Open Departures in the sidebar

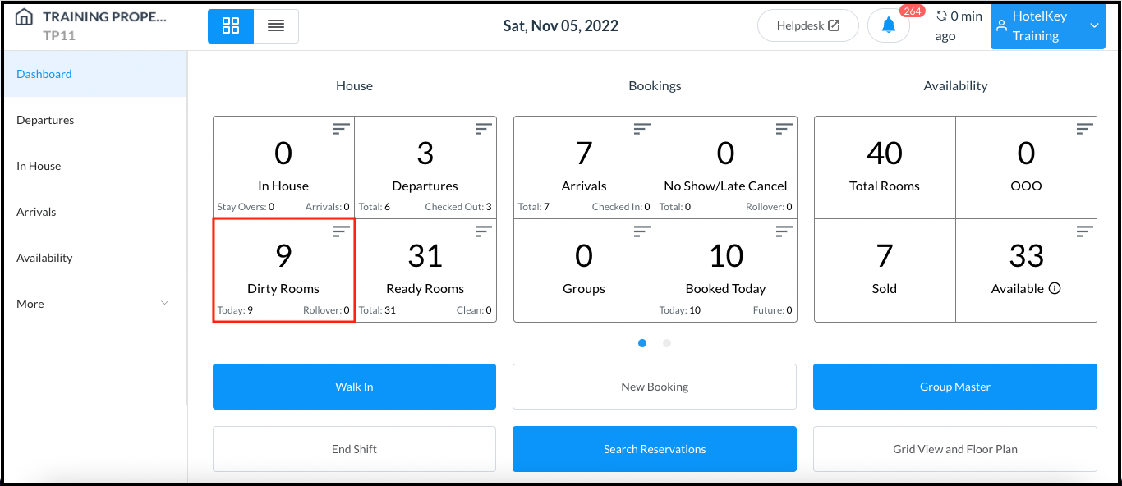[x=45, y=120]
